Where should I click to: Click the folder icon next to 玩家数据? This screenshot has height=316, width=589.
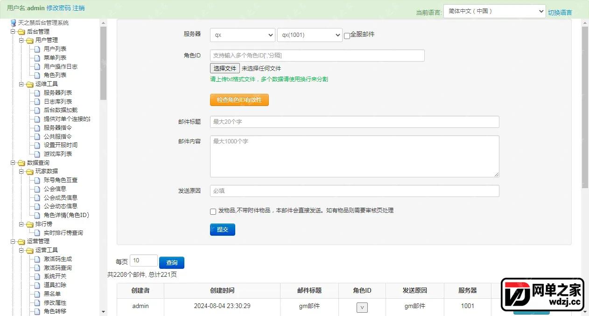tap(30, 171)
